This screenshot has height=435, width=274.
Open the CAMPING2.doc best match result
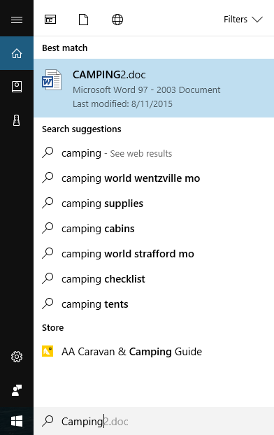pyautogui.click(x=154, y=88)
